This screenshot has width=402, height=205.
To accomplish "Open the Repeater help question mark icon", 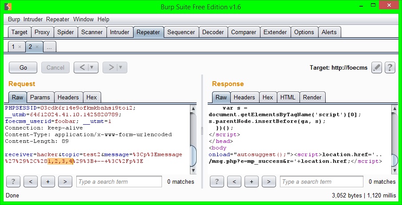I will point(390,67).
